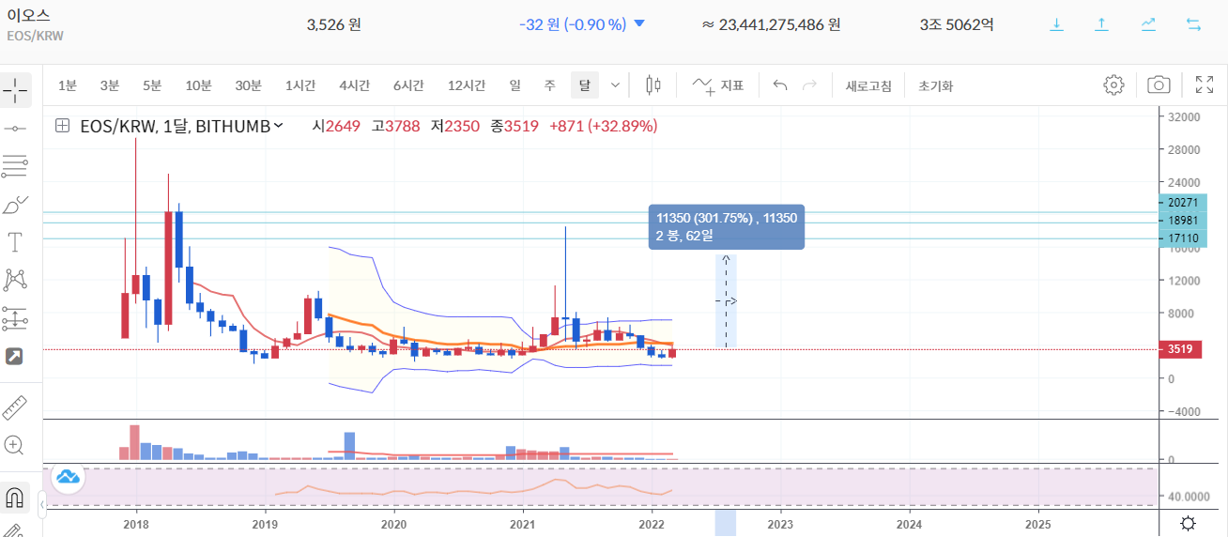Redo the chart action
Image resolution: width=1228 pixels, height=537 pixels.
[809, 85]
